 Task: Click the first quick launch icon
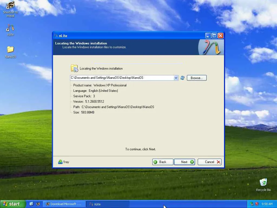31,204
